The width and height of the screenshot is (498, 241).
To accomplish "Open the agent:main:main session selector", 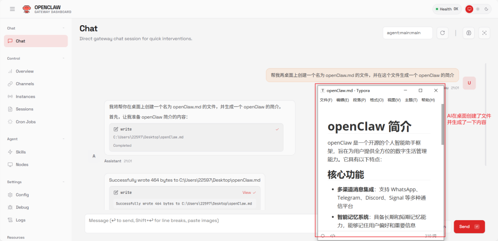I will coord(408,33).
